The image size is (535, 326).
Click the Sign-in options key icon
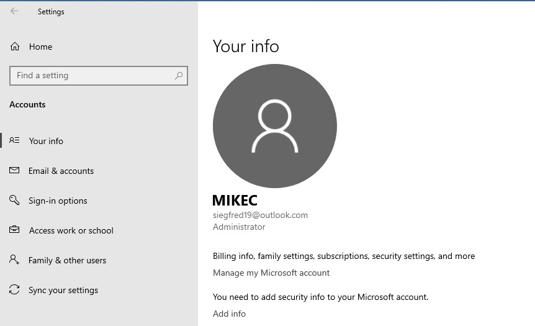point(14,200)
